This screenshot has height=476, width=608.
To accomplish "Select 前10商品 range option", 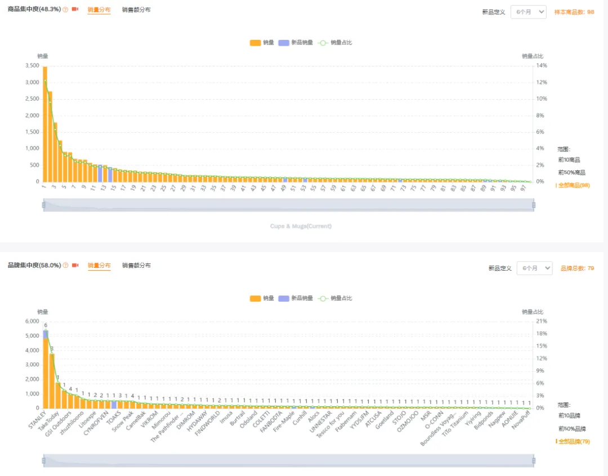I will click(569, 160).
